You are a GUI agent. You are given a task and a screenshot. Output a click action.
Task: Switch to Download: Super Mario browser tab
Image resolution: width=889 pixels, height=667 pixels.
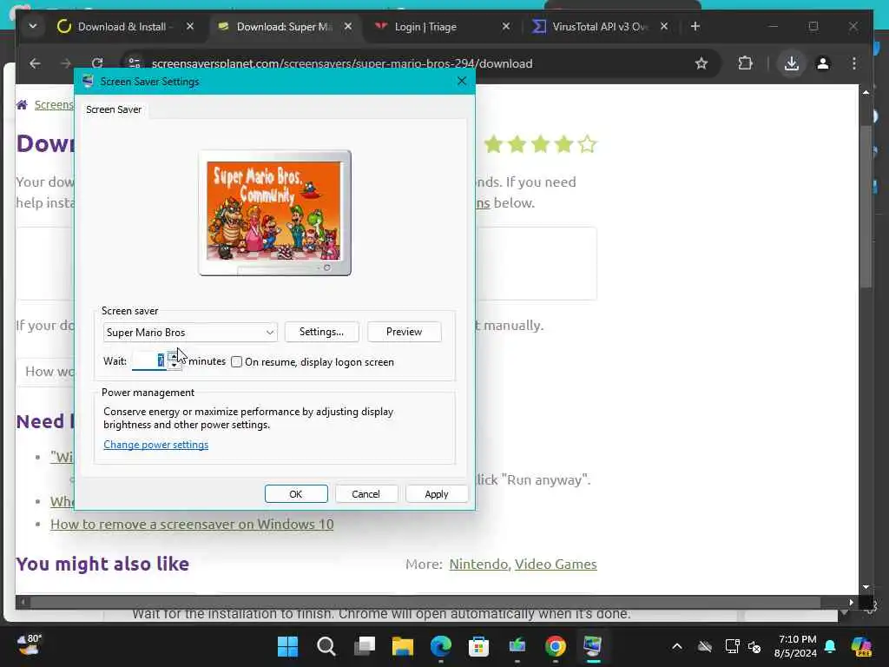tap(284, 27)
